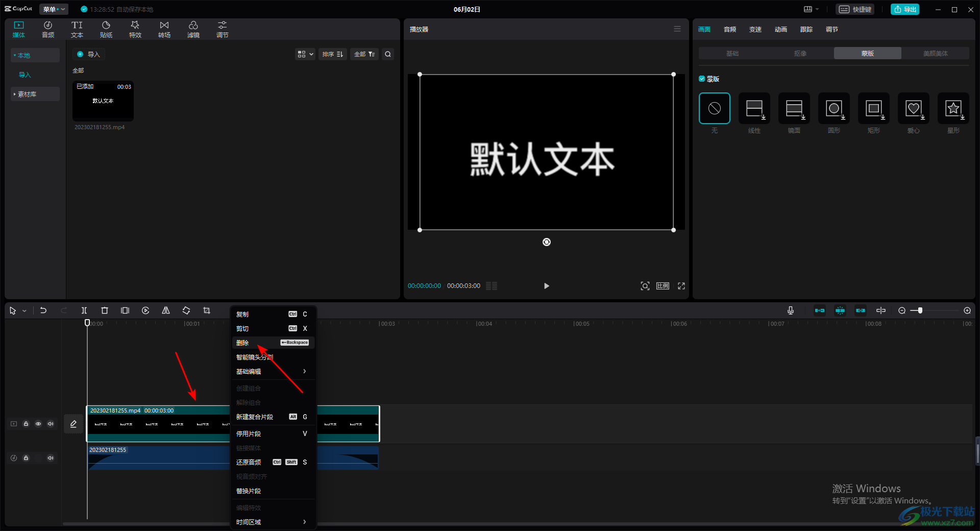Open the 贴纸 stickers panel
The height and width of the screenshot is (531, 980).
(x=106, y=30)
